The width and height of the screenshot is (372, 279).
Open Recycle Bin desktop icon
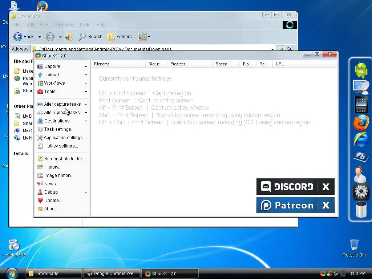(354, 248)
